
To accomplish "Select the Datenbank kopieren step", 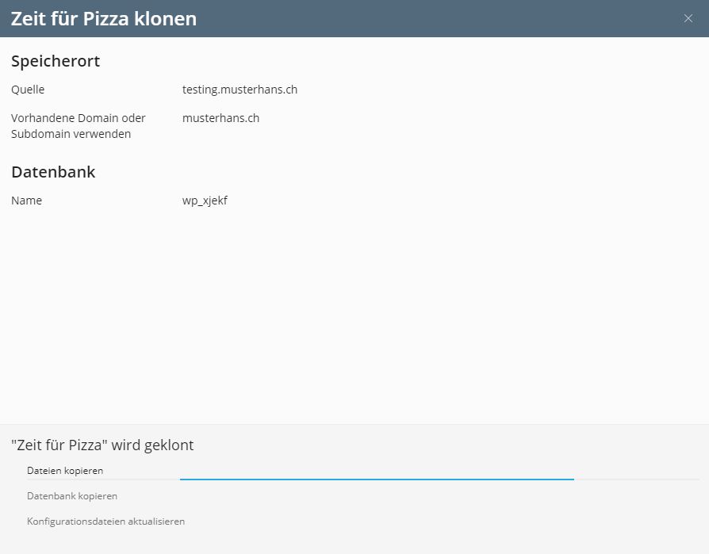I will pos(72,496).
